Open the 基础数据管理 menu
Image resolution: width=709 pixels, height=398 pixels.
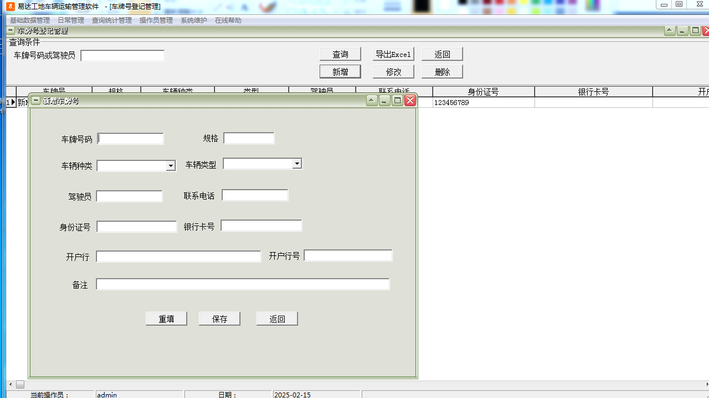[30, 20]
